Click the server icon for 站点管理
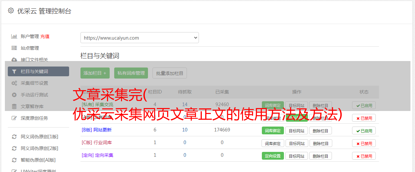 click(14, 48)
